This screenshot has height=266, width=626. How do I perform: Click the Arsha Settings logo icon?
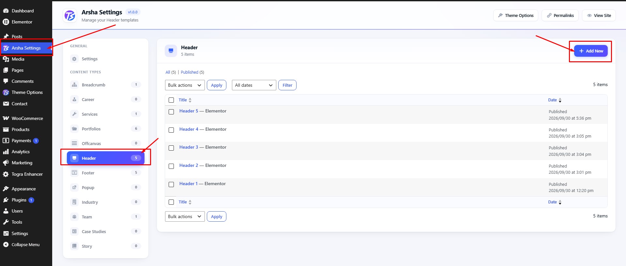(x=70, y=15)
